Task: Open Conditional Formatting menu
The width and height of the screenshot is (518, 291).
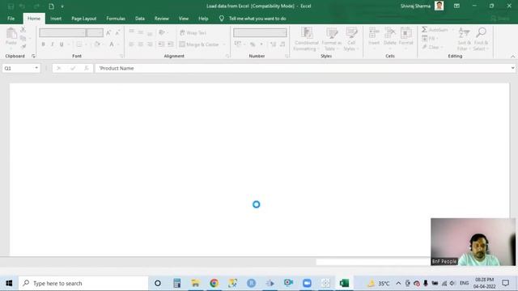Action: click(x=307, y=40)
